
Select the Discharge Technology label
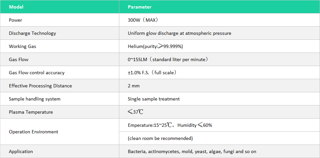[32, 33]
